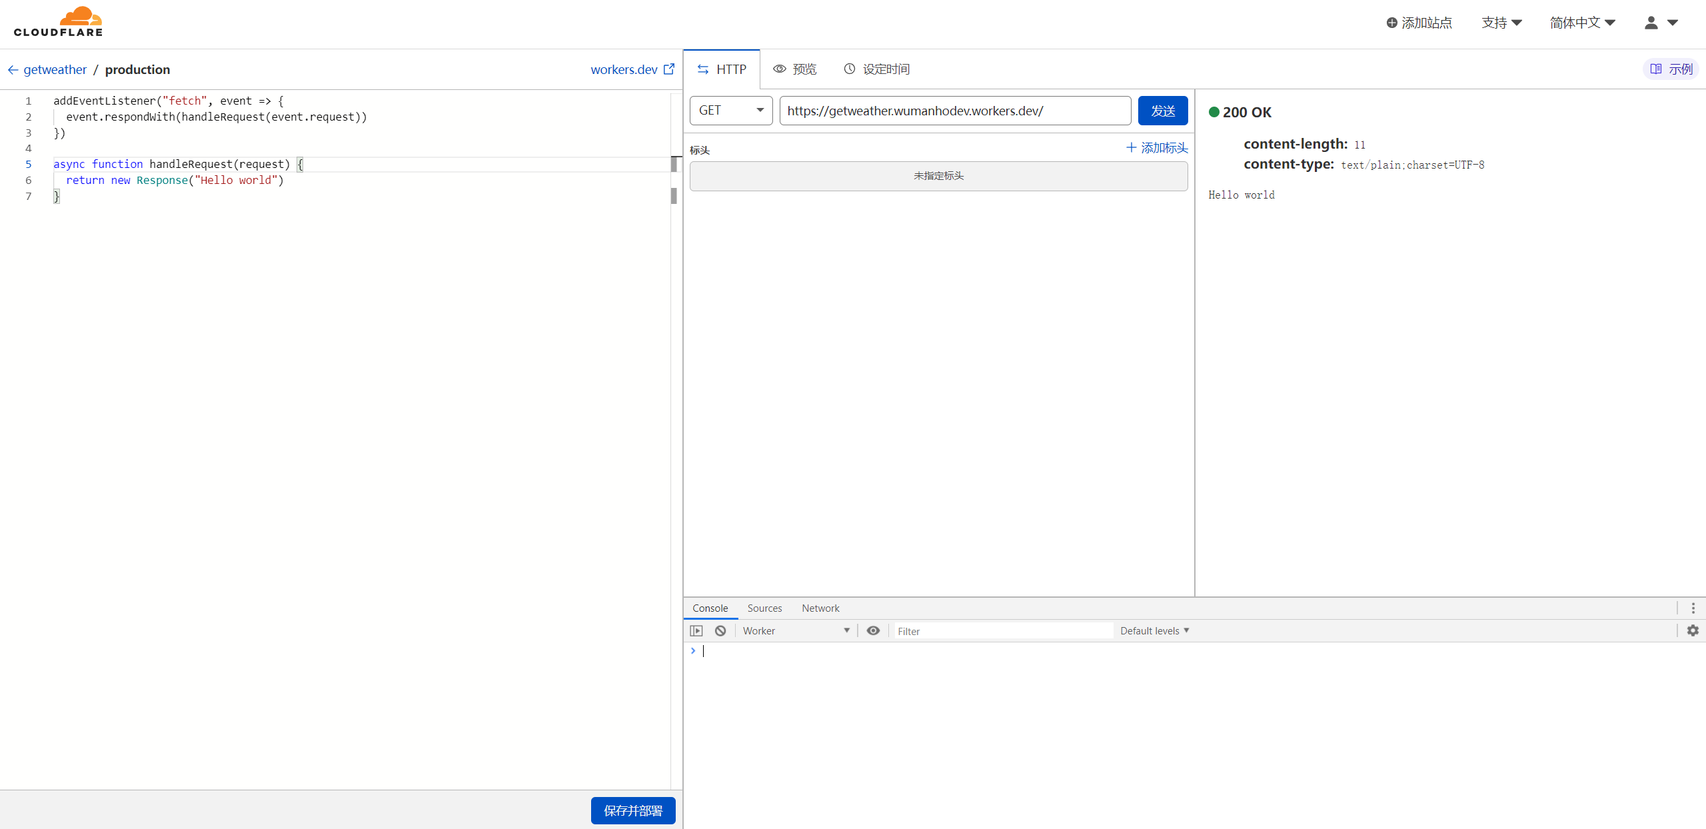Open the Default levels dropdown
Viewport: 1706px width, 829px height.
tap(1154, 630)
